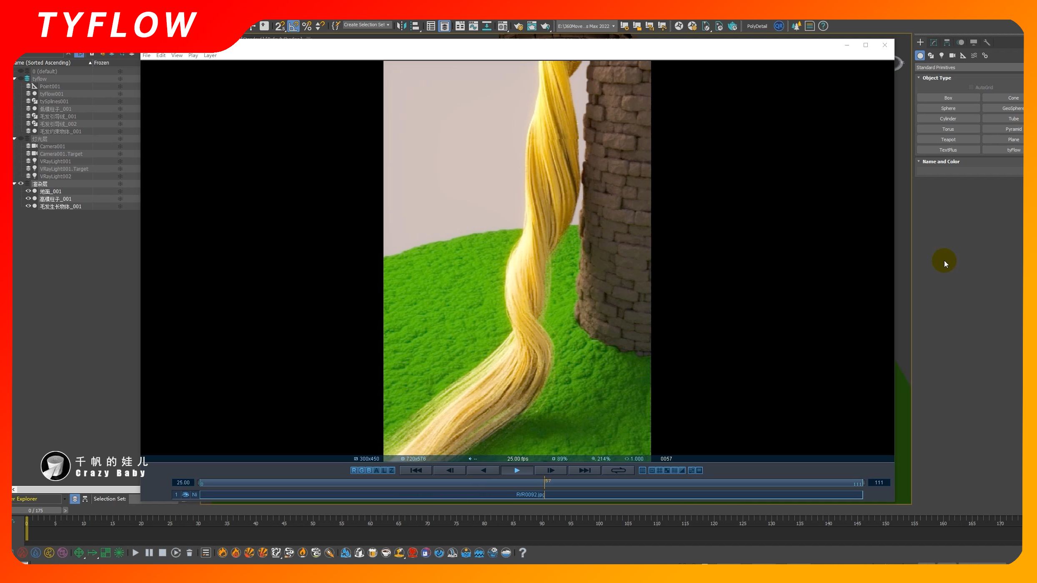The image size is (1037, 583).
Task: Click the Percent Snap toggle icon
Action: 307,26
